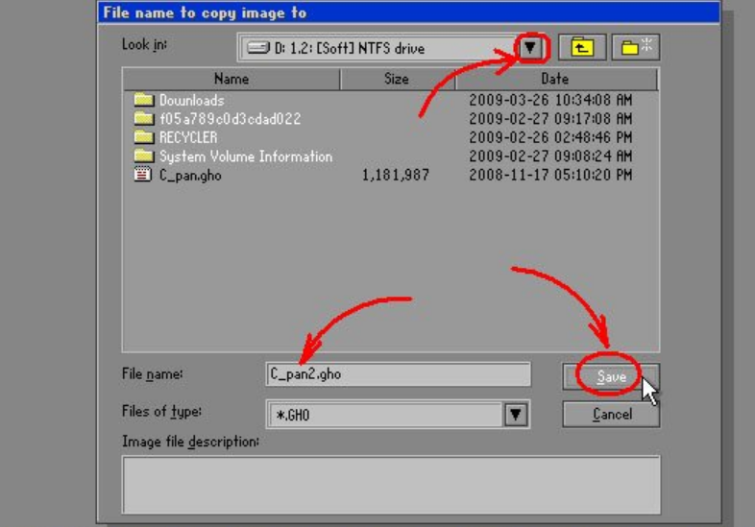Click the C_pan.gho image file icon
The height and width of the screenshot is (527, 755).
[143, 176]
